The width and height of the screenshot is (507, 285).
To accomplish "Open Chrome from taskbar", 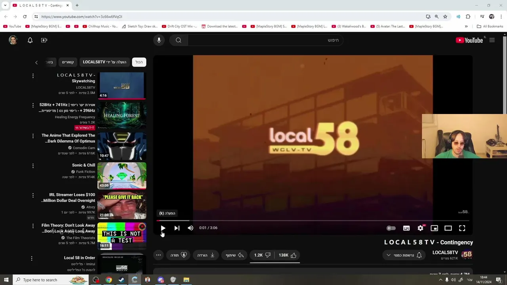I will tap(109, 280).
